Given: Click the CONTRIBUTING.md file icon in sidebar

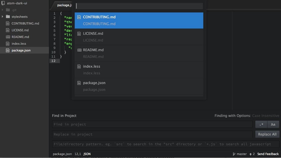Looking at the screenshot, I should coord(8,24).
